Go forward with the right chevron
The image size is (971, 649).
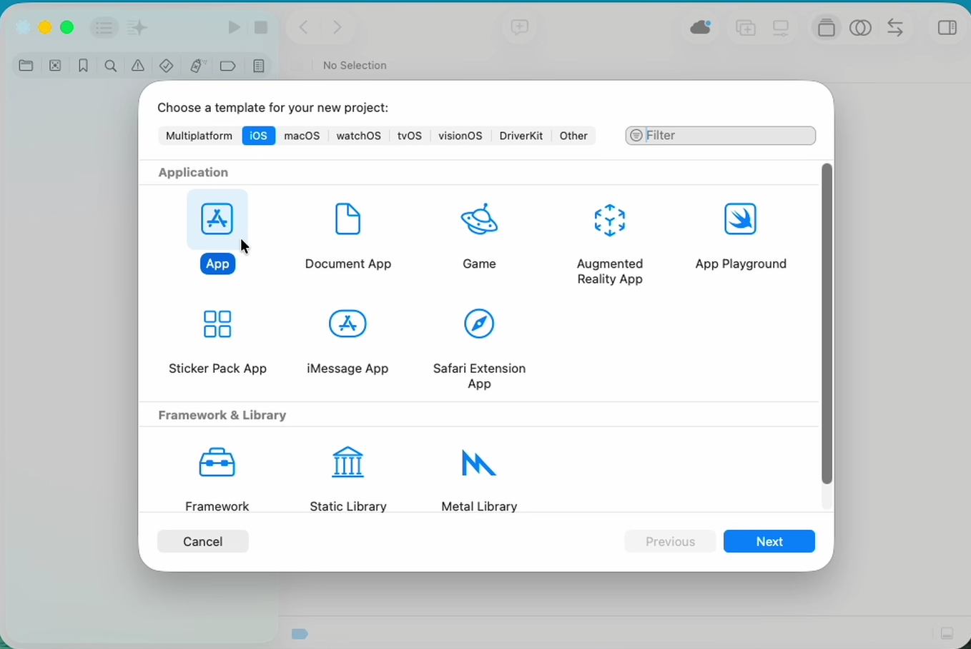(x=337, y=28)
